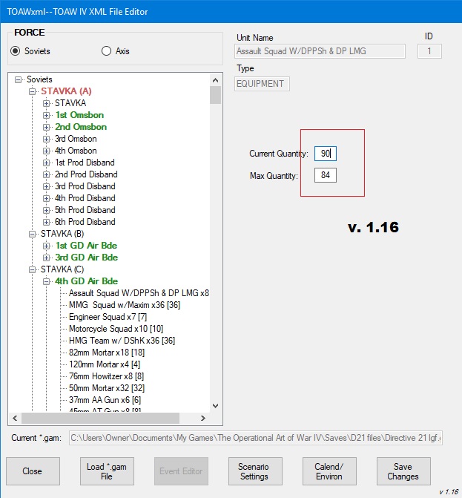Click the Type EQUIPMENT field

(x=262, y=84)
